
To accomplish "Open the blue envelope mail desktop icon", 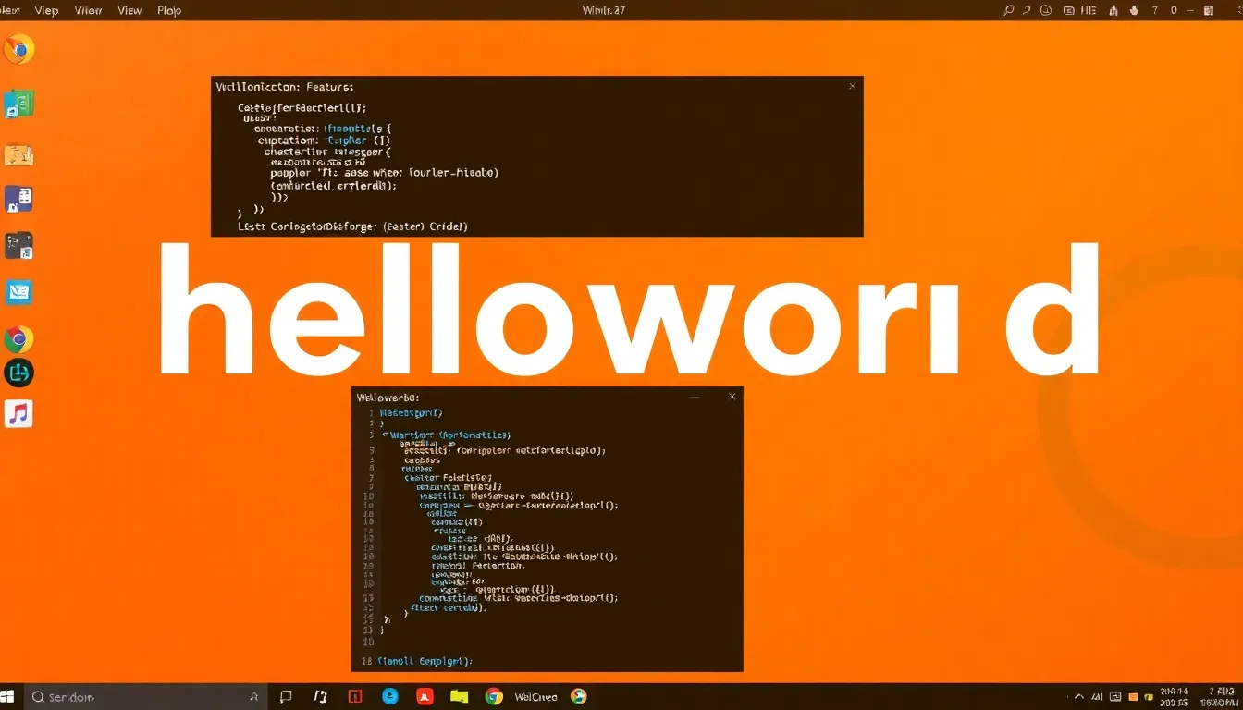I will 19,292.
